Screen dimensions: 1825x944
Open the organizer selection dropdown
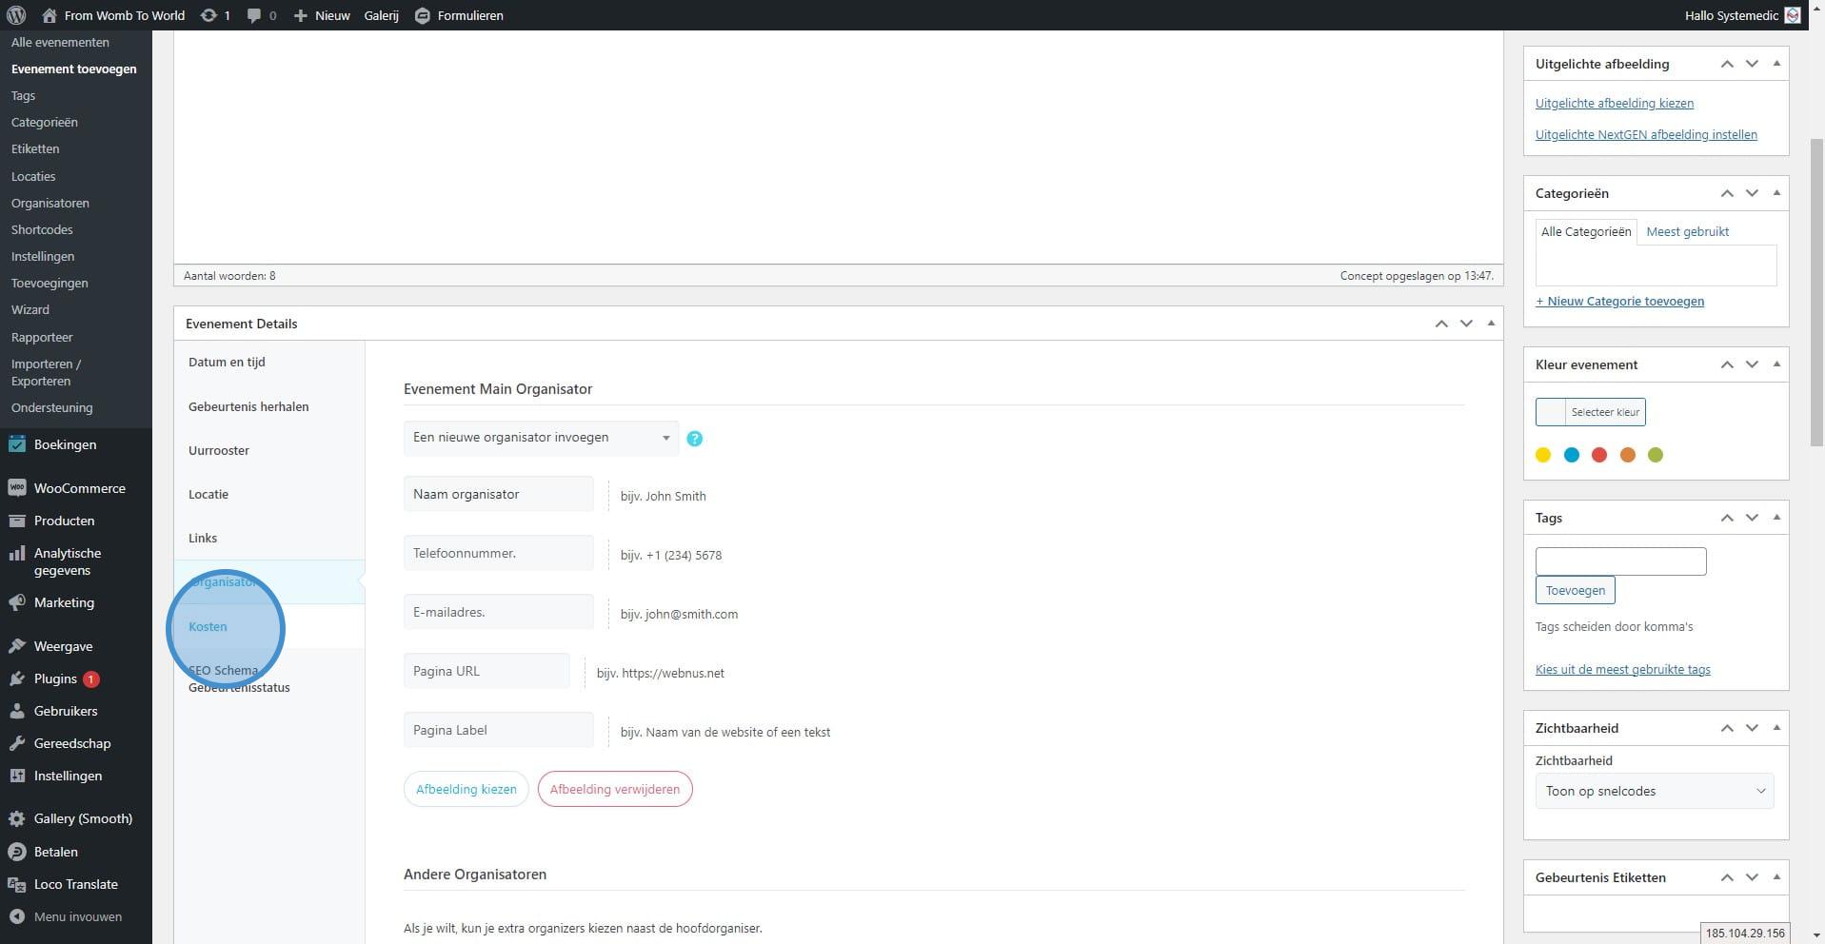(x=541, y=438)
